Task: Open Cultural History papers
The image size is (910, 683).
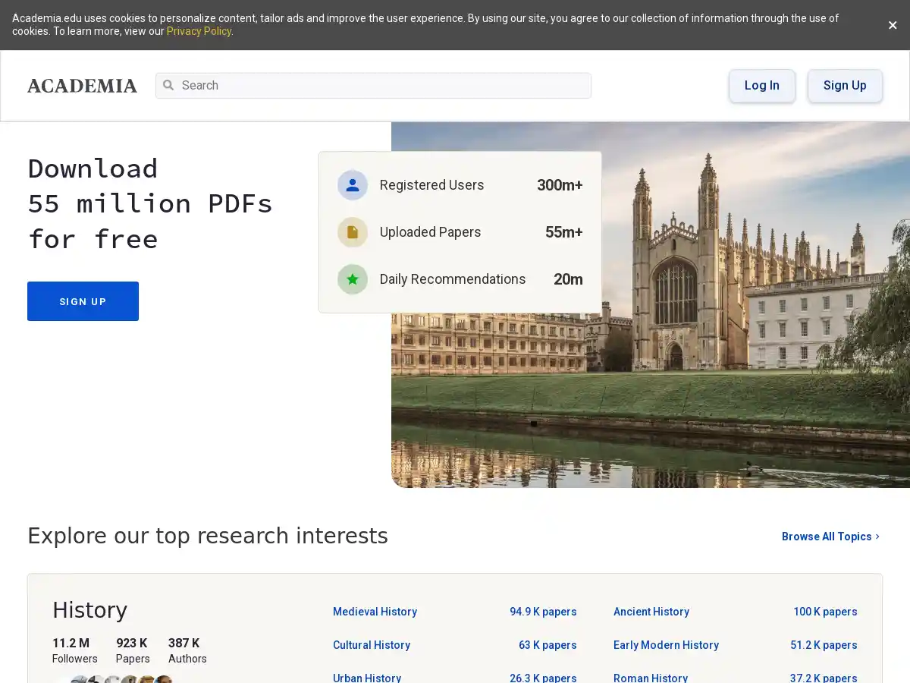Action: tap(372, 645)
